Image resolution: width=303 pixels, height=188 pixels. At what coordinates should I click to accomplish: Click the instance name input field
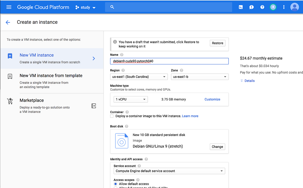(x=169, y=61)
